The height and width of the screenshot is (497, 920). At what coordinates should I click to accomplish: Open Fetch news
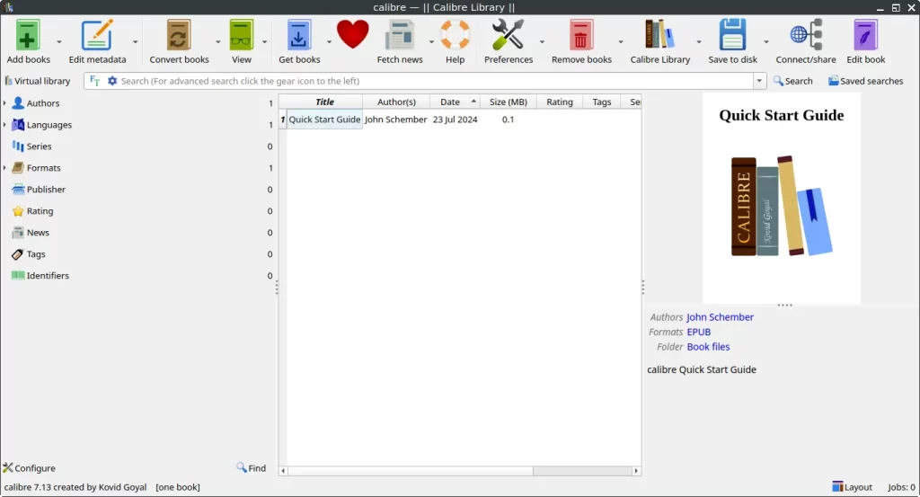pos(399,36)
